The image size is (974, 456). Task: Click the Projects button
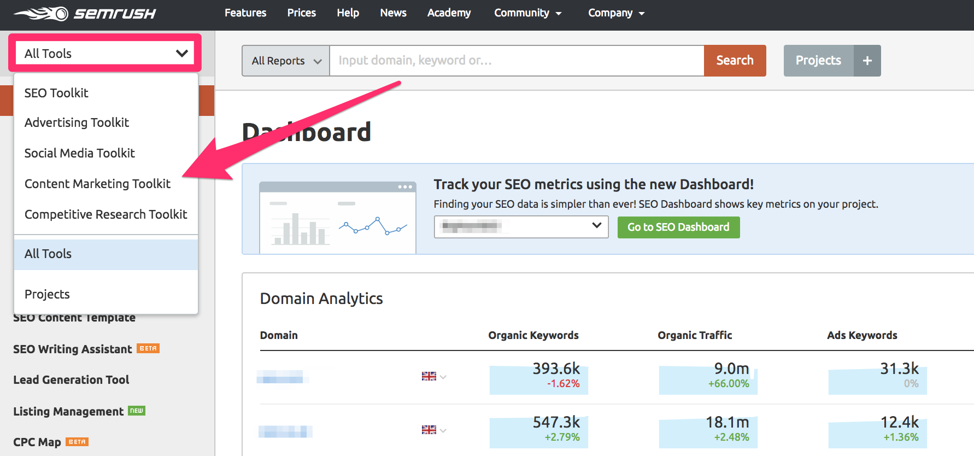[x=818, y=61]
